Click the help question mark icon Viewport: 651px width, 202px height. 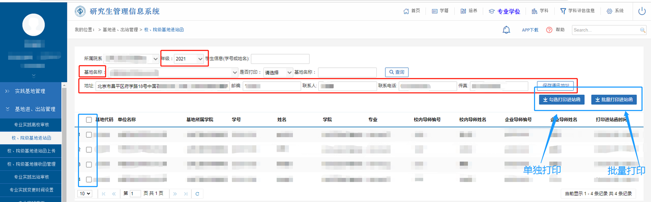coord(549,30)
